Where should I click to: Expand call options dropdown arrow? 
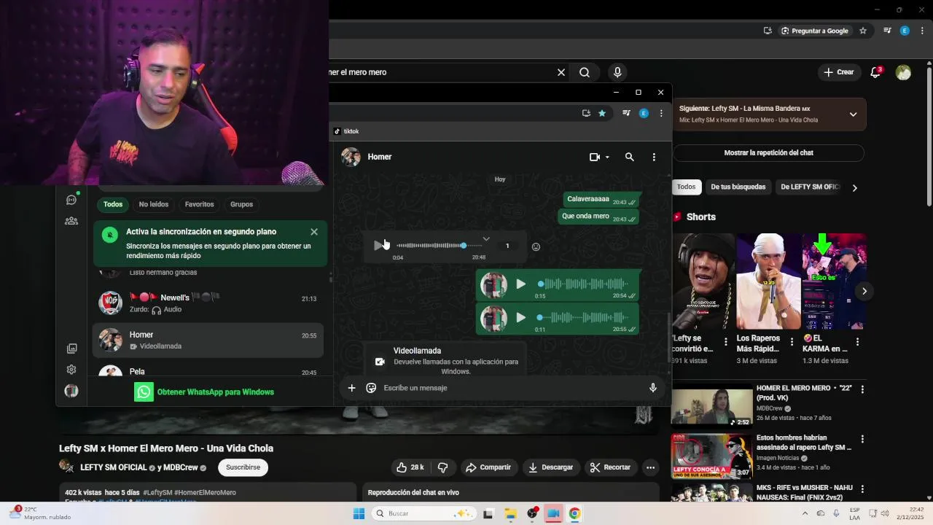coord(607,157)
